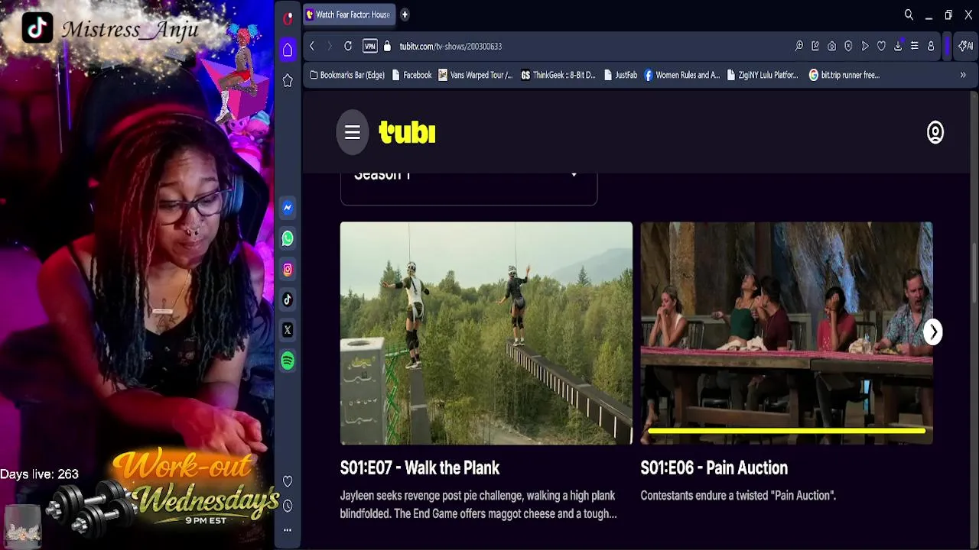The width and height of the screenshot is (979, 550).
Task: Advance episodes with the next arrow
Action: point(933,332)
